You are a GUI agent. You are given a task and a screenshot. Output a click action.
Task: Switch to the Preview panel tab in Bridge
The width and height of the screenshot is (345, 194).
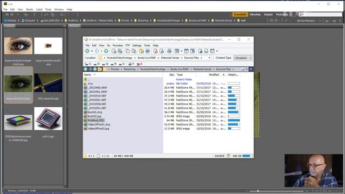74,26
